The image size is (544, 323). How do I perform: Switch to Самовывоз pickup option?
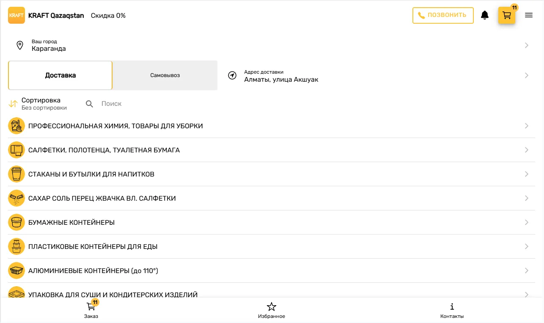(165, 75)
